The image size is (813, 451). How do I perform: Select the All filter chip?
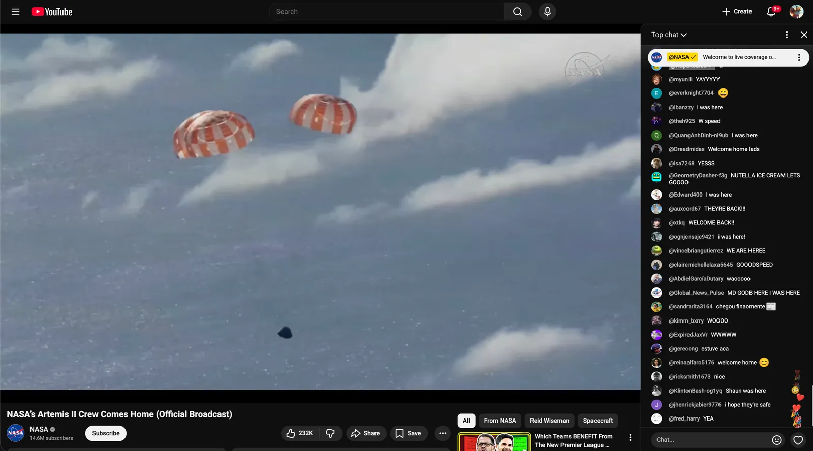pyautogui.click(x=466, y=421)
